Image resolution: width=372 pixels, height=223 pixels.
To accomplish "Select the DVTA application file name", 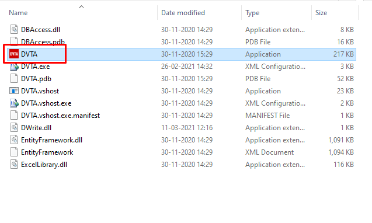I will click(x=29, y=54).
